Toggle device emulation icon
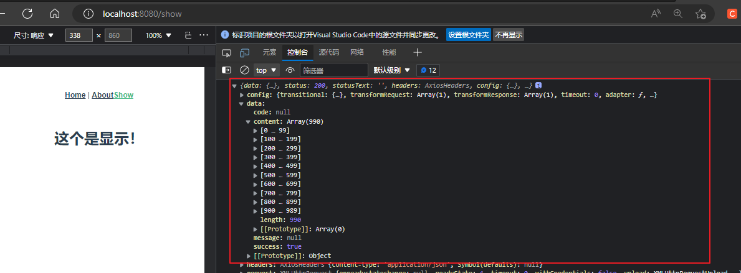The width and height of the screenshot is (741, 273). tap(244, 52)
